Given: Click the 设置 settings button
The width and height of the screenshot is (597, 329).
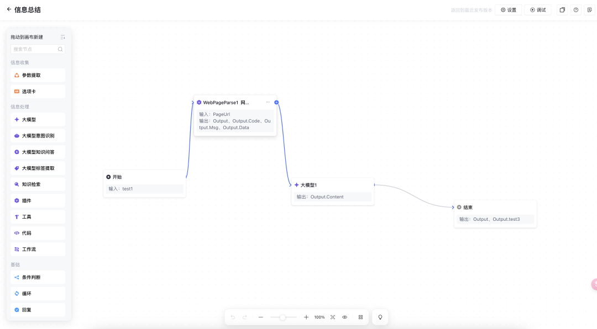Looking at the screenshot, I should point(508,10).
